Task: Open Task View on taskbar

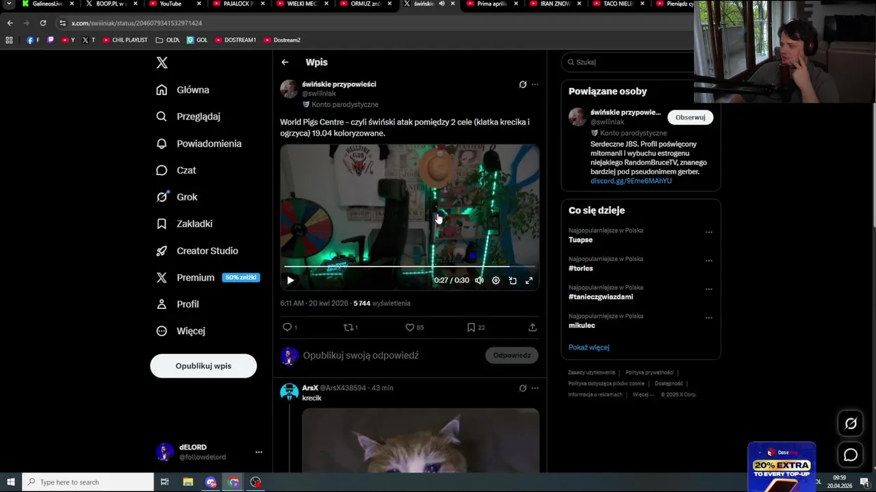Action: pyautogui.click(x=165, y=482)
